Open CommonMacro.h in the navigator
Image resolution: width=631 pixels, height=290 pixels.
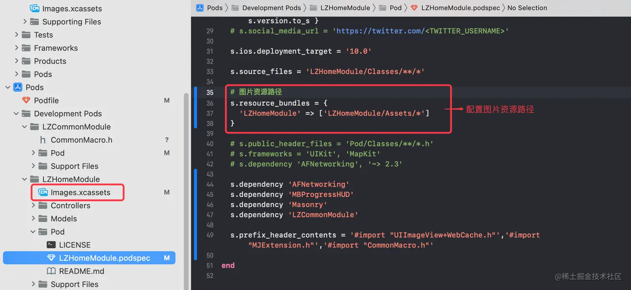coord(81,140)
